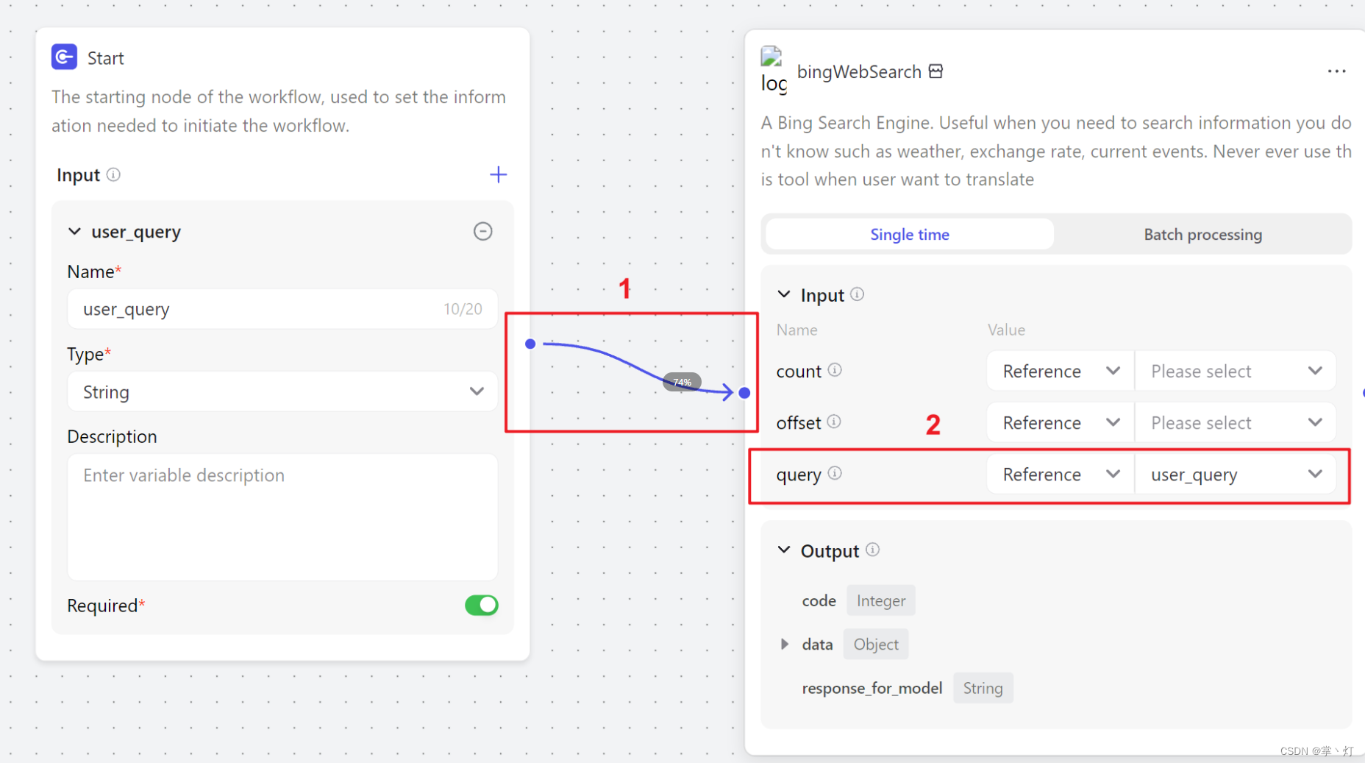This screenshot has width=1365, height=763.
Task: Click the Start node title
Action: [x=105, y=58]
